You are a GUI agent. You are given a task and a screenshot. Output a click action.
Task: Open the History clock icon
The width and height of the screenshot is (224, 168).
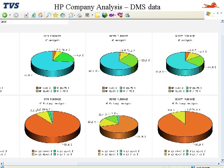tap(63, 15)
